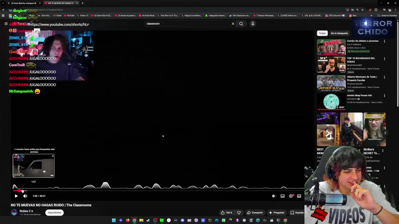
Task: Open the Shorts thumbnail with piano player
Action: pyautogui.click(x=351, y=129)
